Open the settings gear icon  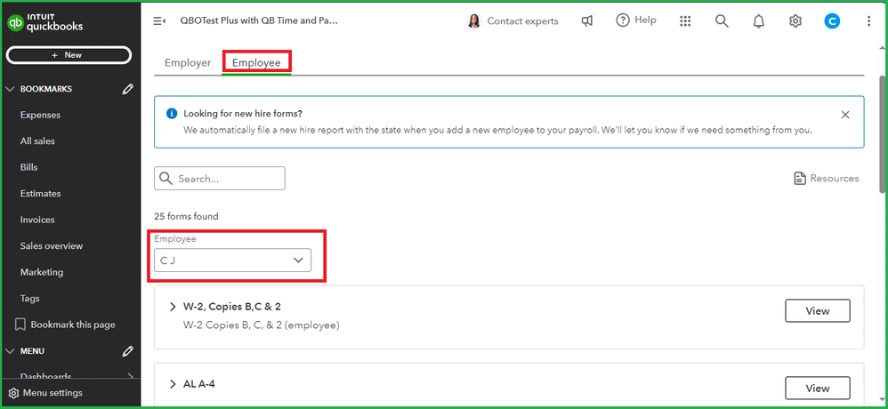click(795, 20)
